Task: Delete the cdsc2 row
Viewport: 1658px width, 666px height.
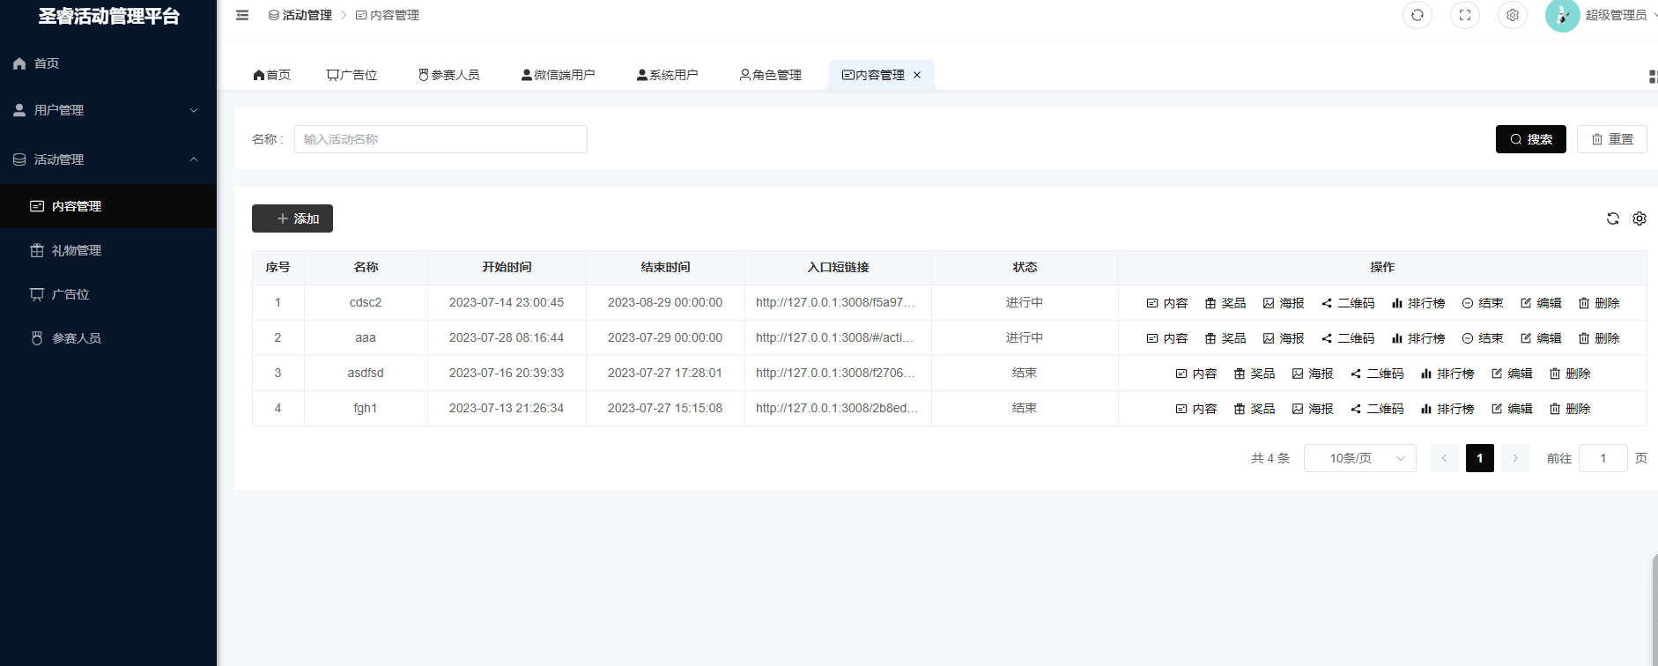Action: (1599, 303)
